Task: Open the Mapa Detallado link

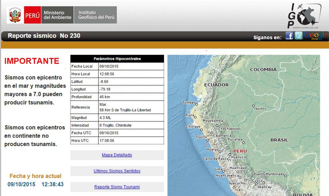Action: click(117, 155)
